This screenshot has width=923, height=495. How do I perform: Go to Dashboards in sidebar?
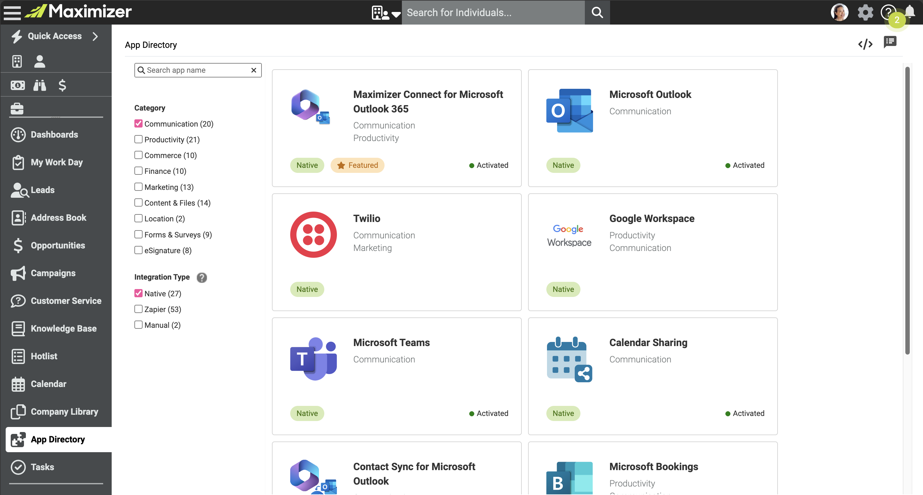[x=54, y=134]
